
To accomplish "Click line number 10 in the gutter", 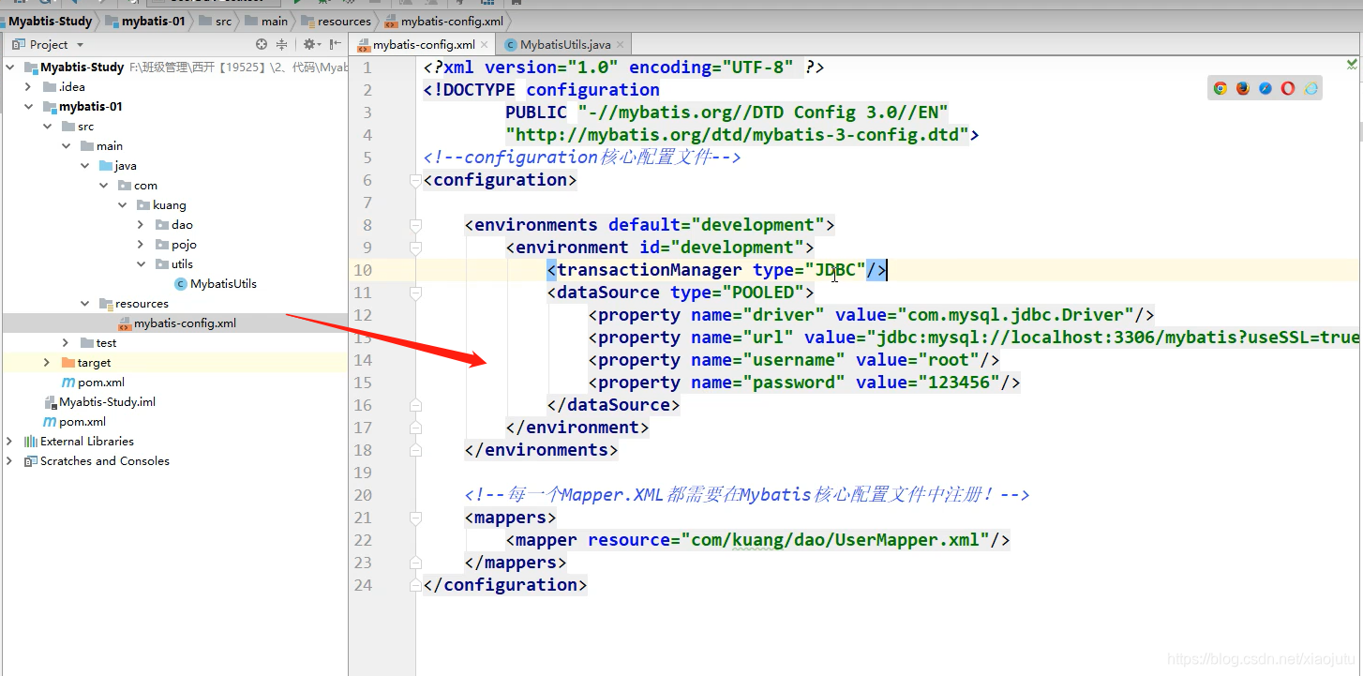I will tap(363, 270).
